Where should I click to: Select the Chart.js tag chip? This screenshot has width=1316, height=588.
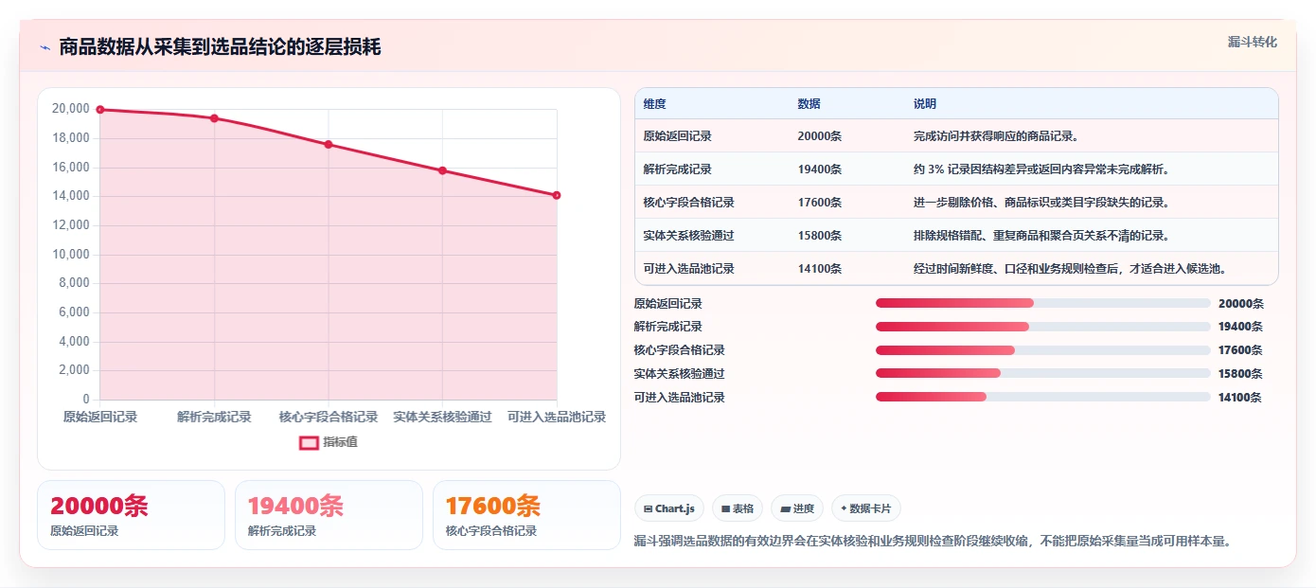[x=669, y=508]
